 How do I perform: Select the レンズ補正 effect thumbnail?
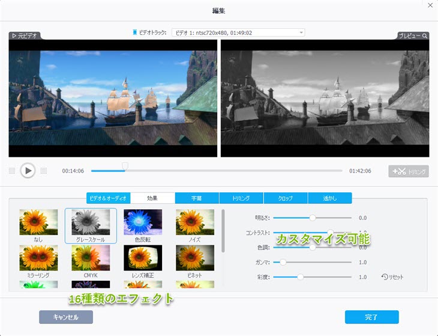click(x=143, y=258)
